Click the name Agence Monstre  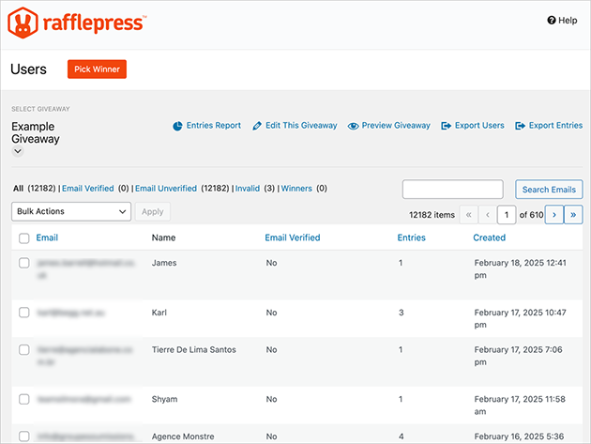(x=183, y=436)
